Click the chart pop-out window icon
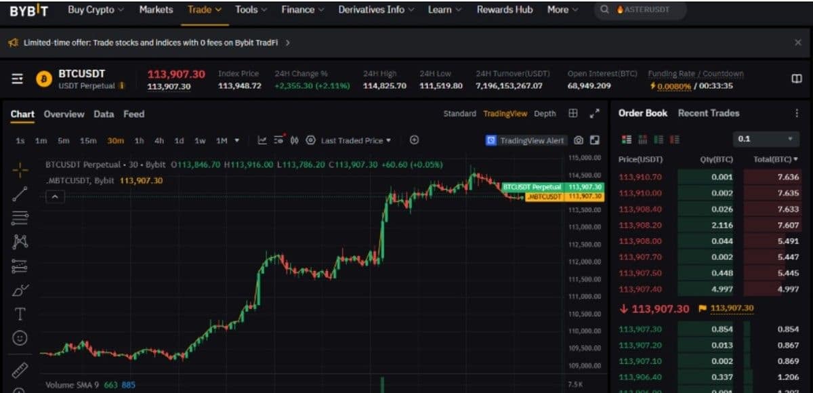This screenshot has height=393, width=813. click(x=594, y=140)
